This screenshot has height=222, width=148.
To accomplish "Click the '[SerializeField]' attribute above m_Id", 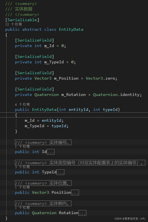I will click(34, 40).
